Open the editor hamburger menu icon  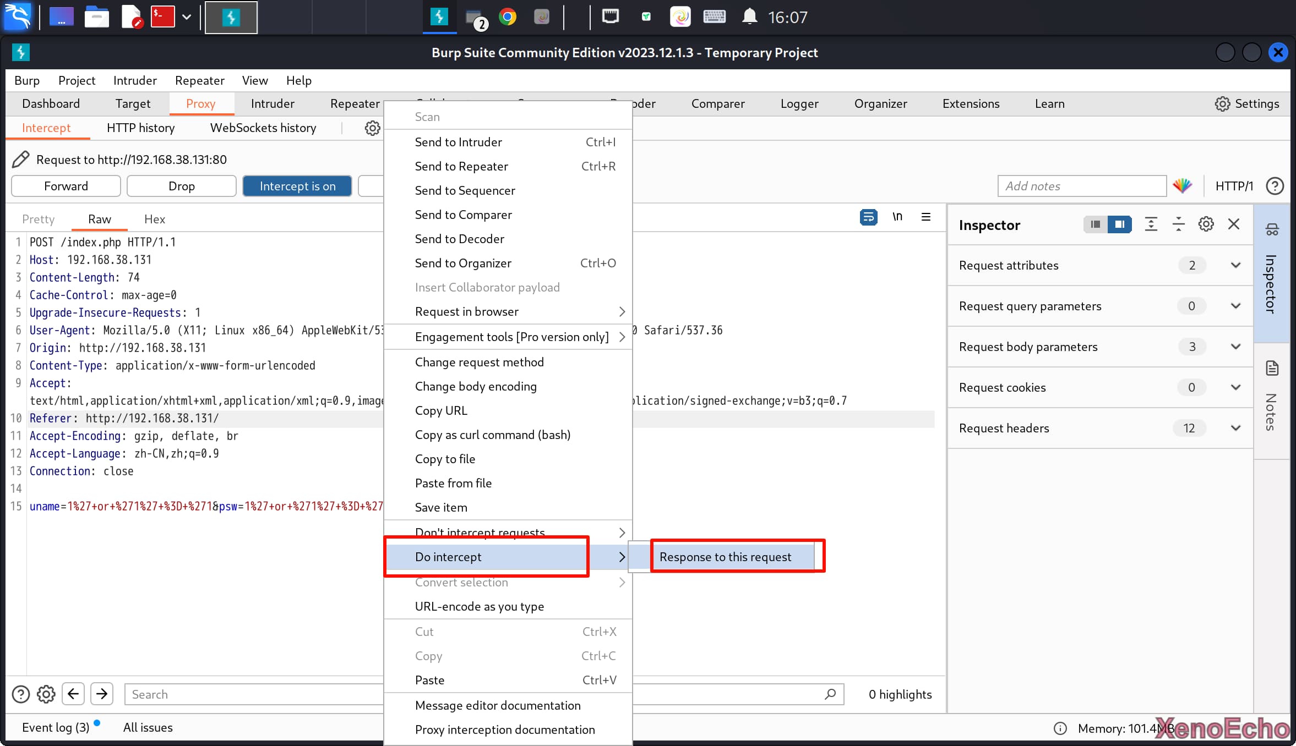click(926, 217)
